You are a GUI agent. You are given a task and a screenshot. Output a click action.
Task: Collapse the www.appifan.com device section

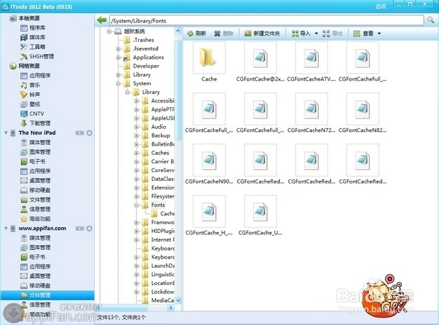(x=6, y=228)
